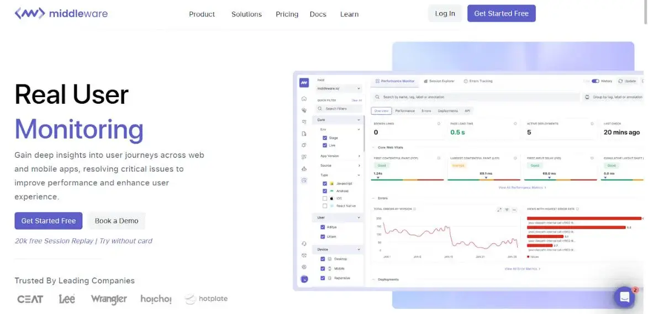This screenshot has height=314, width=648.
Task: Click the Log In button
Action: 445,14
